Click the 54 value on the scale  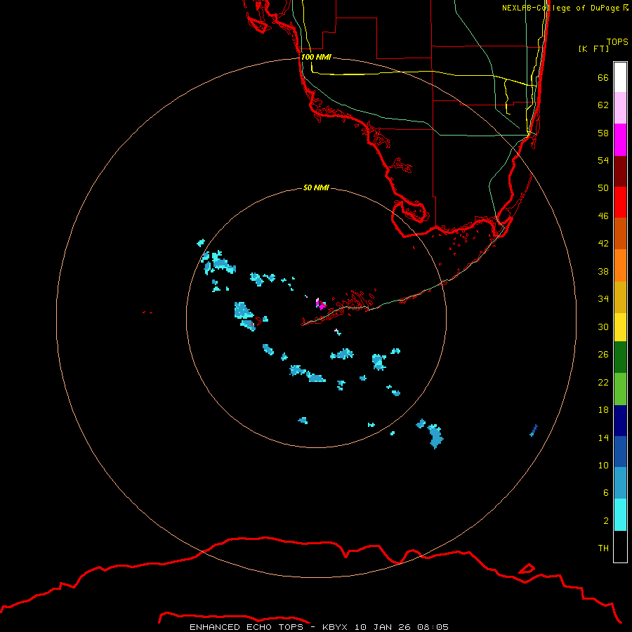(x=603, y=160)
